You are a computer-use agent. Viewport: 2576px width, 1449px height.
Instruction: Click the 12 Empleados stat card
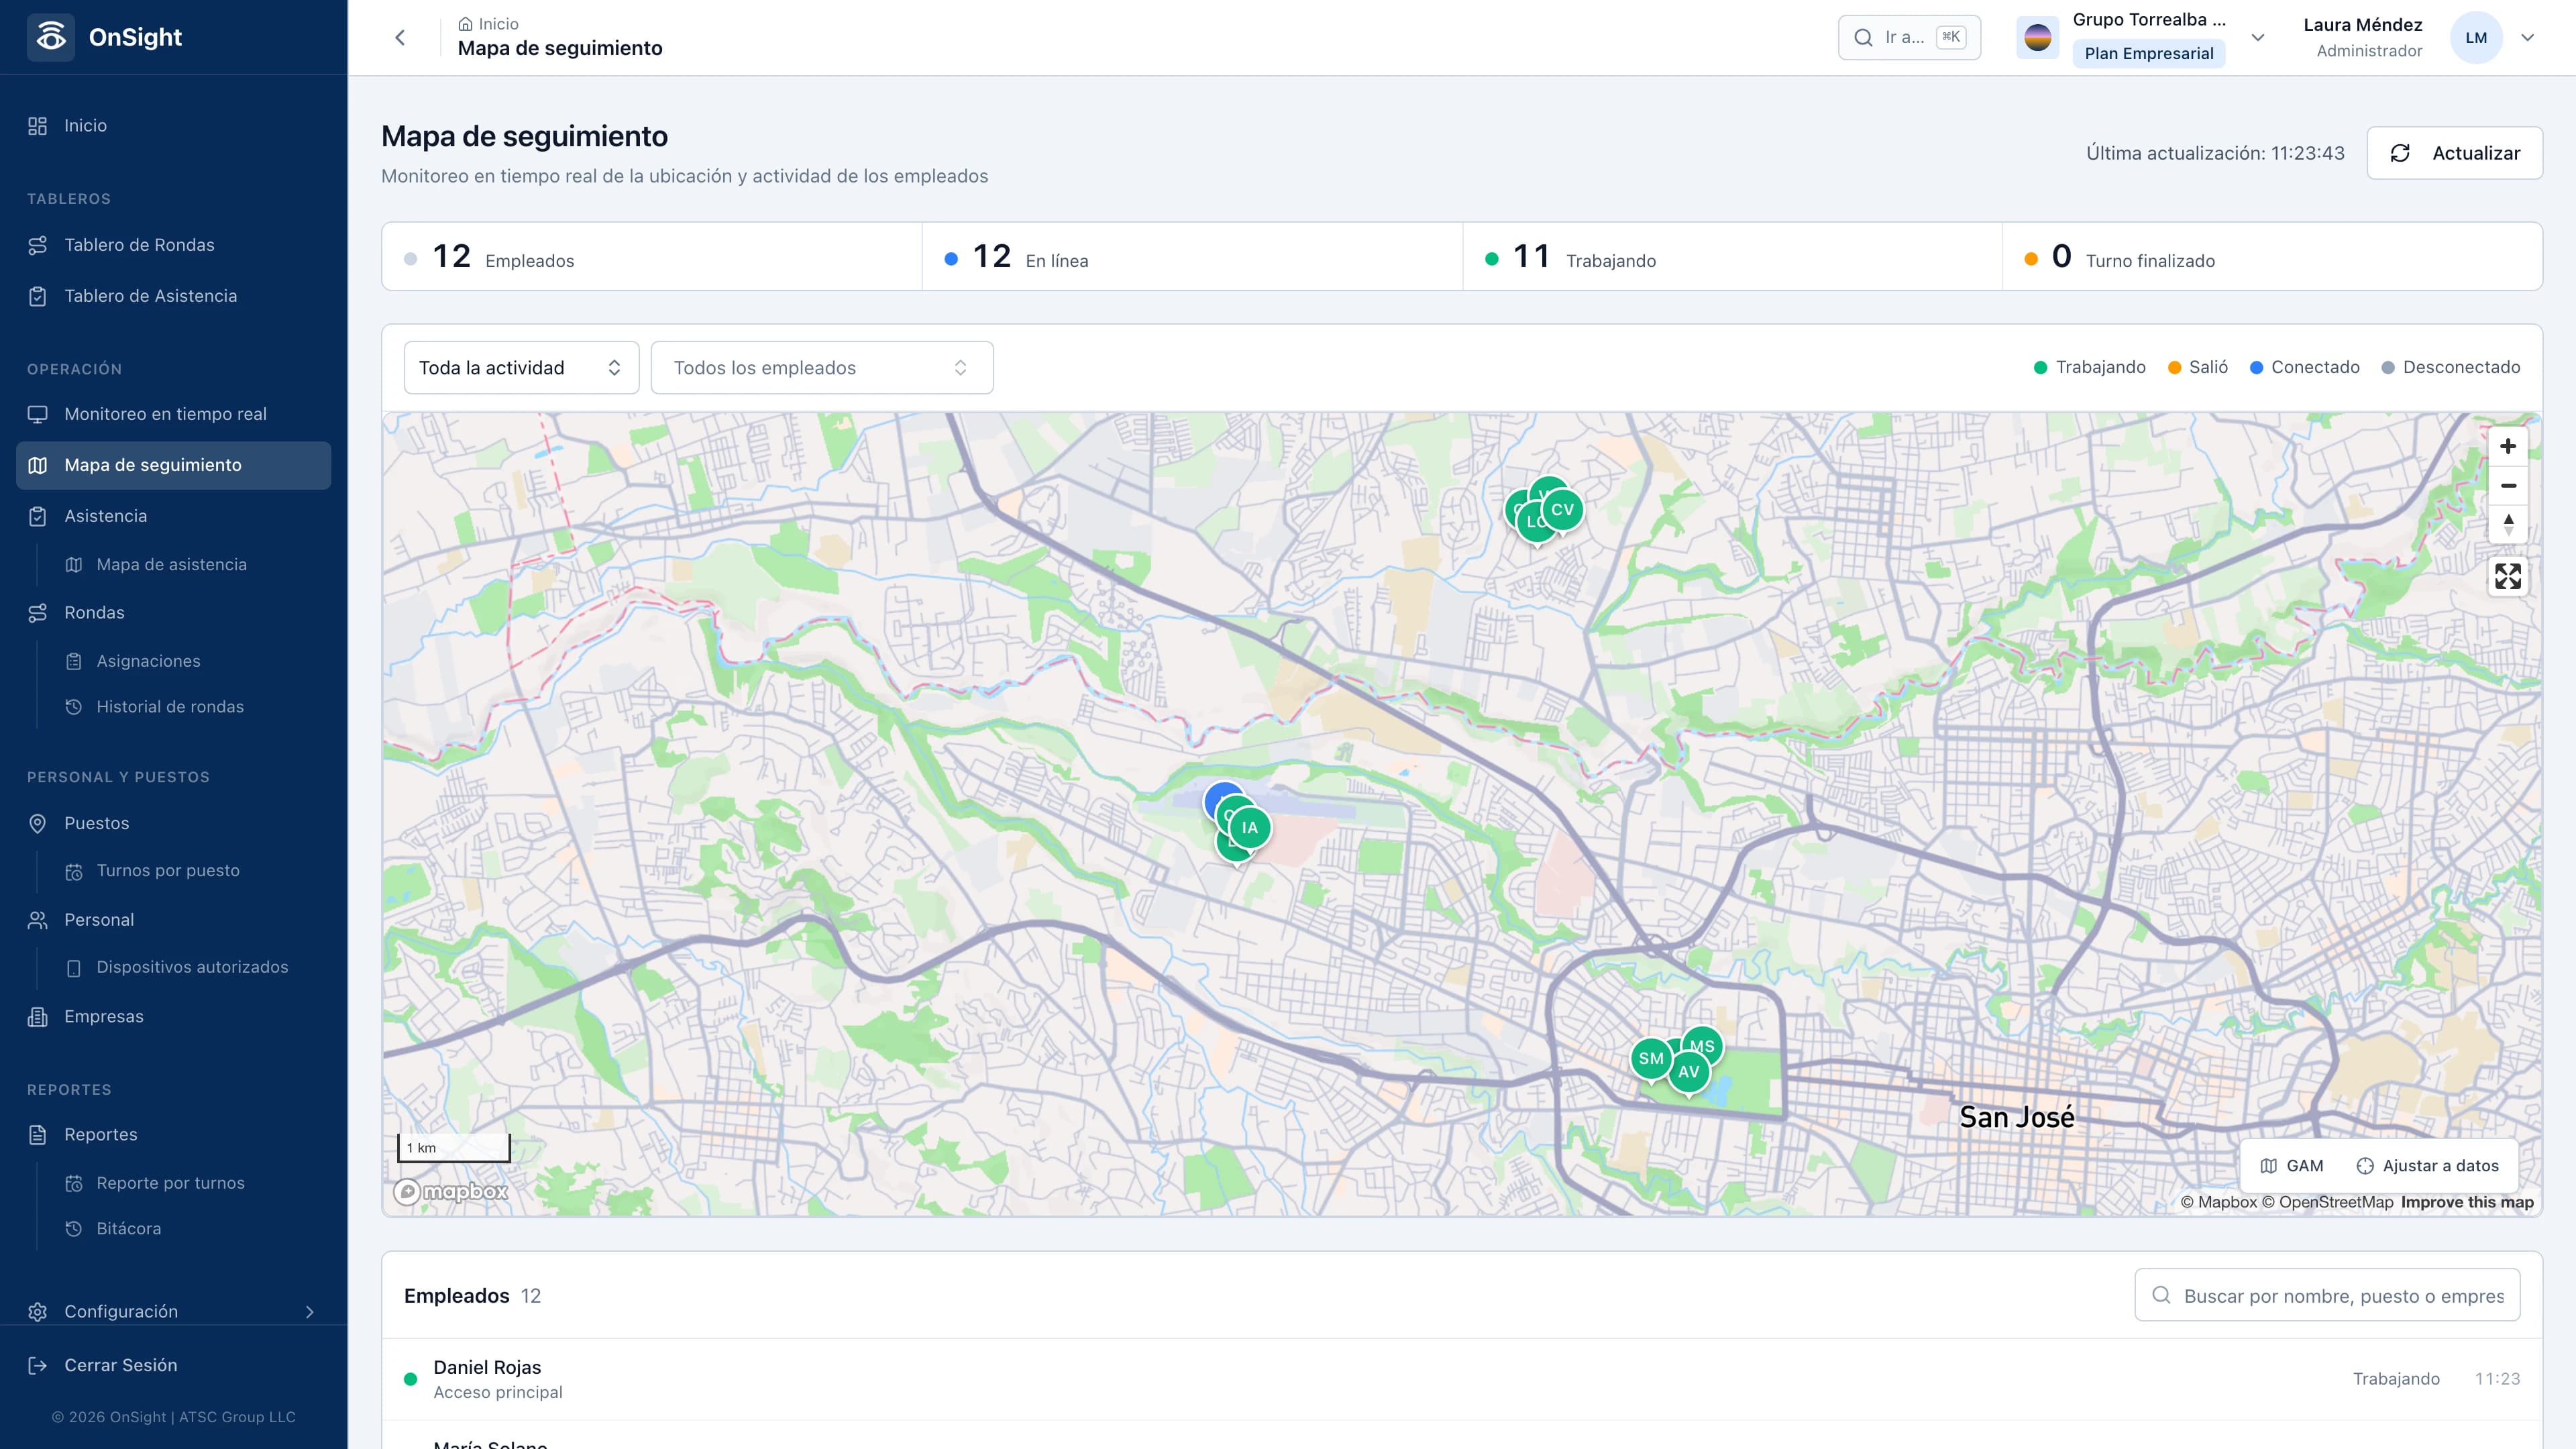652,257
